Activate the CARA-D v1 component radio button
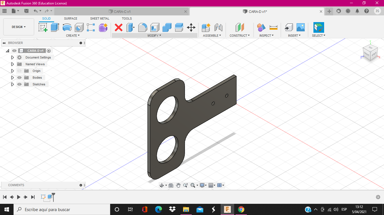This screenshot has width=384, height=215. pyautogui.click(x=49, y=51)
